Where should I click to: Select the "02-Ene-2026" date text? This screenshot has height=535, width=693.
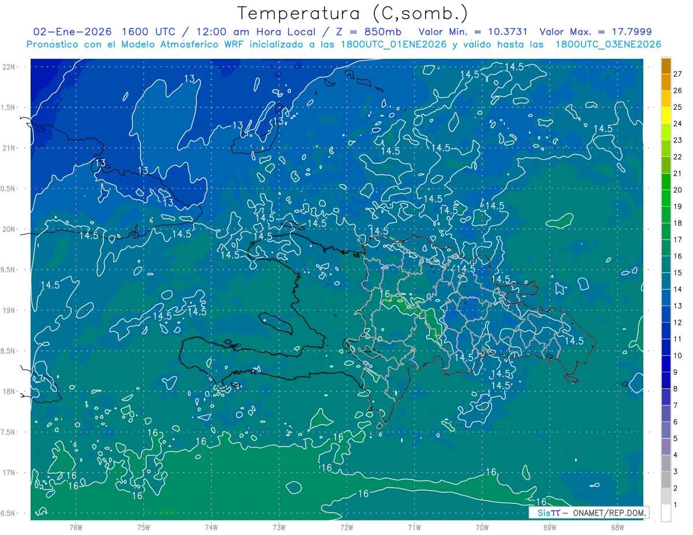pyautogui.click(x=73, y=32)
